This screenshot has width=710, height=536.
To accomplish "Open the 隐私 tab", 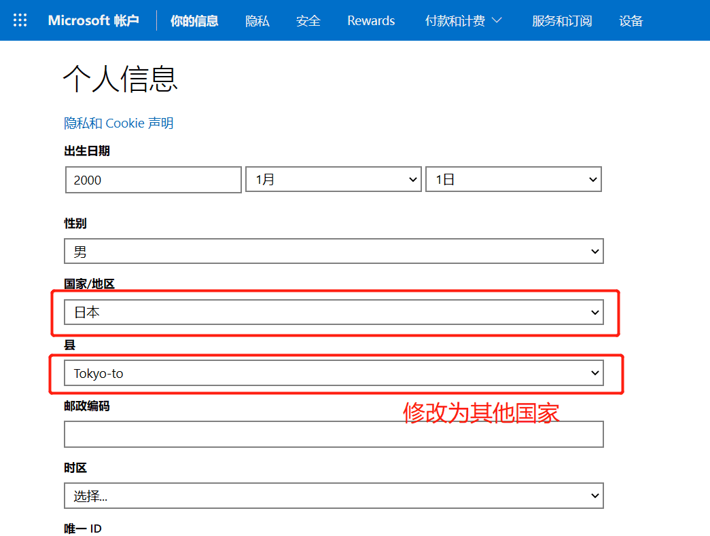I will click(x=258, y=20).
